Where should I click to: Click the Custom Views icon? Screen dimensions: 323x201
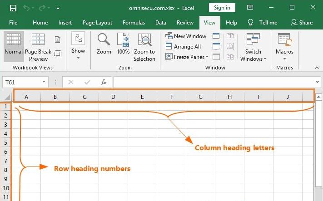pyautogui.click(x=58, y=54)
